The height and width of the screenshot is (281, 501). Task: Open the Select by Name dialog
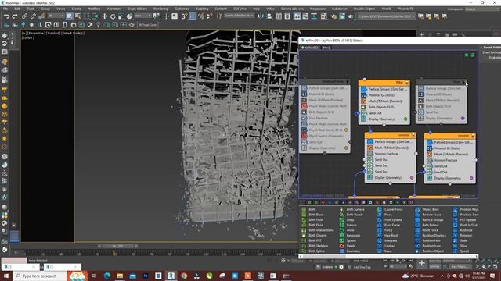coord(77,16)
